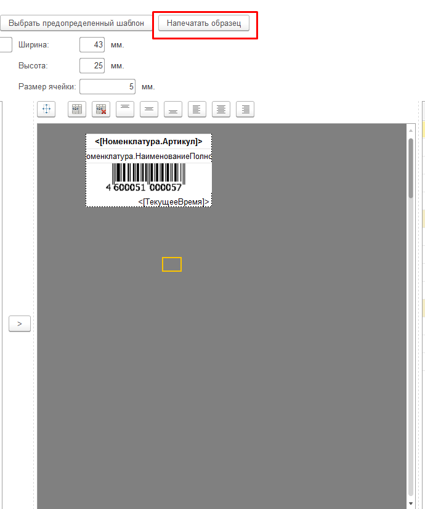Align cell text to vertical center
This screenshot has width=425, height=509.
149,109
